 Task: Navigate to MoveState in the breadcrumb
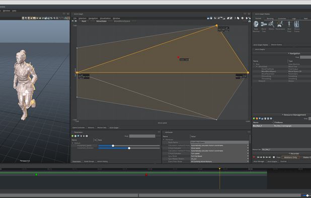point(101,21)
